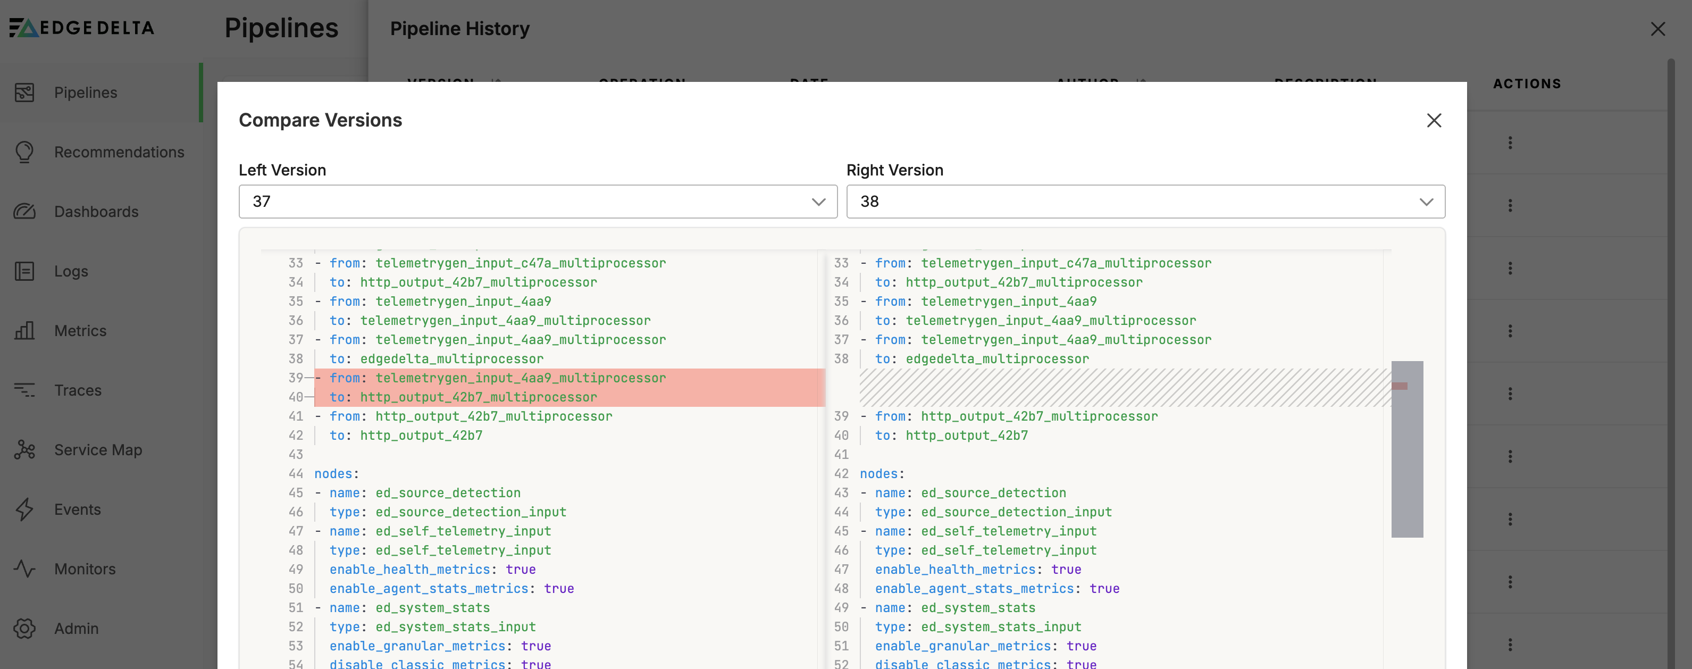Viewport: 1692px width, 669px height.
Task: Open the Monitors pulse icon
Action: [24, 568]
